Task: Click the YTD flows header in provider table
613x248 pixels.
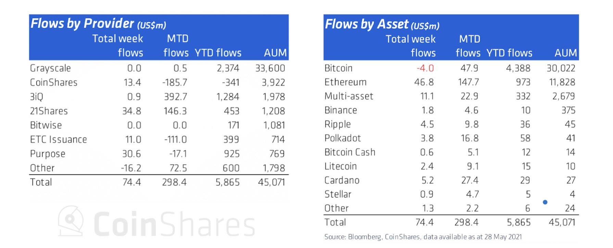Action: point(218,53)
